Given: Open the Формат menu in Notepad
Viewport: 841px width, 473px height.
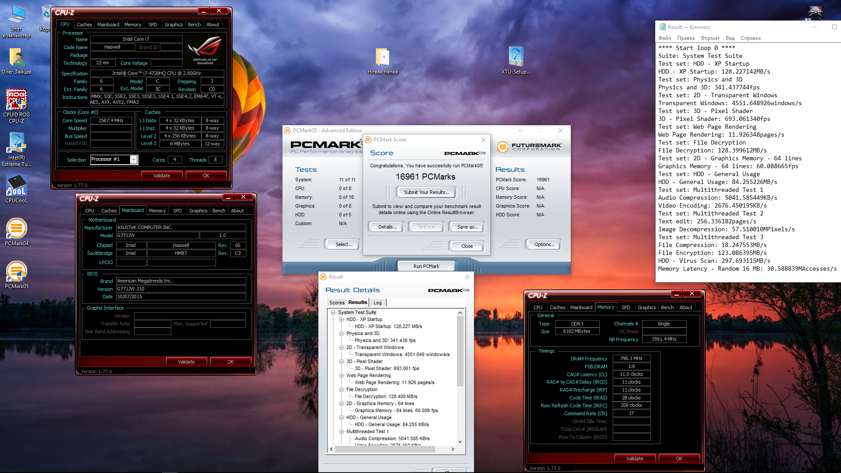Looking at the screenshot, I should pos(710,38).
